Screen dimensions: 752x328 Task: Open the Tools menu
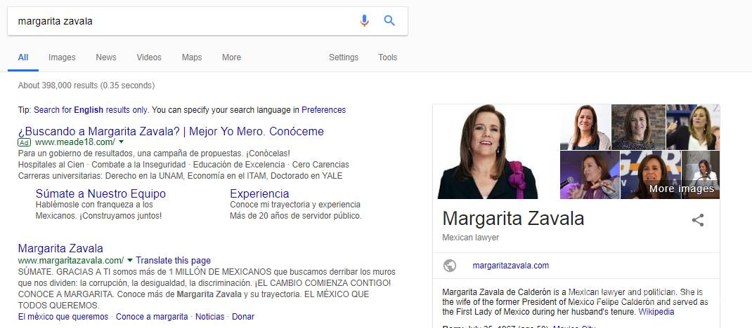pyautogui.click(x=387, y=57)
